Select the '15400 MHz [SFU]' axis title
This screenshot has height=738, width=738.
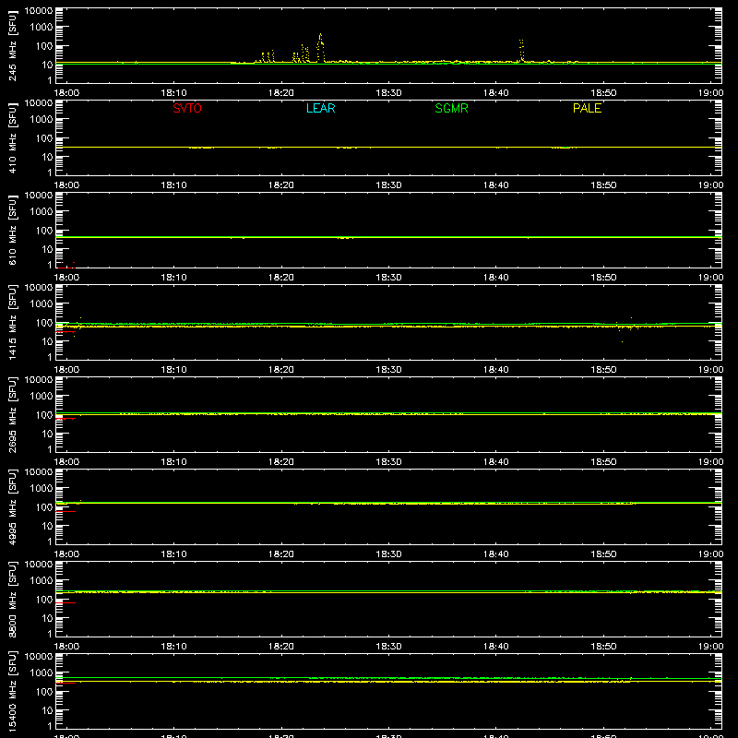pos(12,691)
